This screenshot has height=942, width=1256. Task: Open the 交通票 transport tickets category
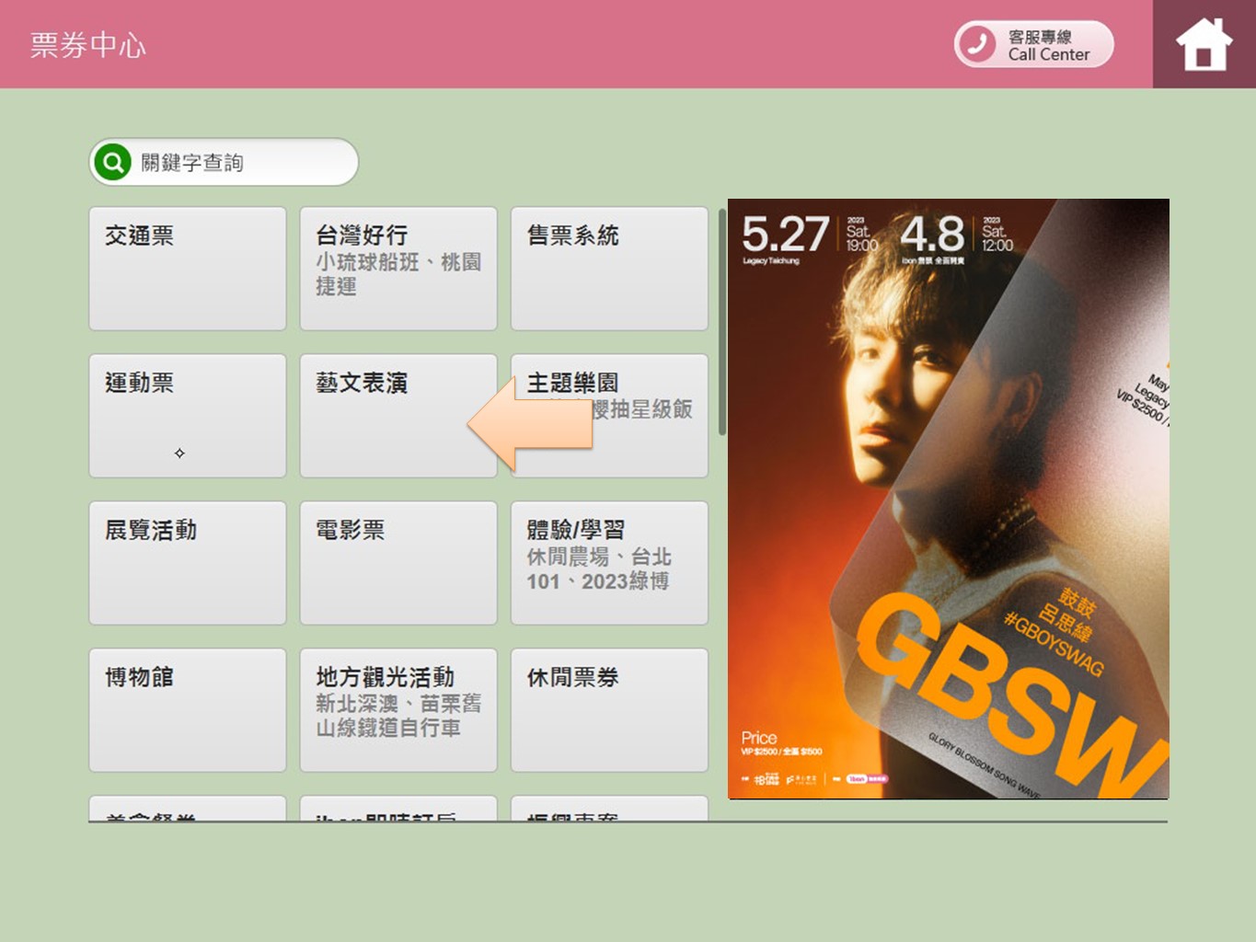pyautogui.click(x=188, y=269)
